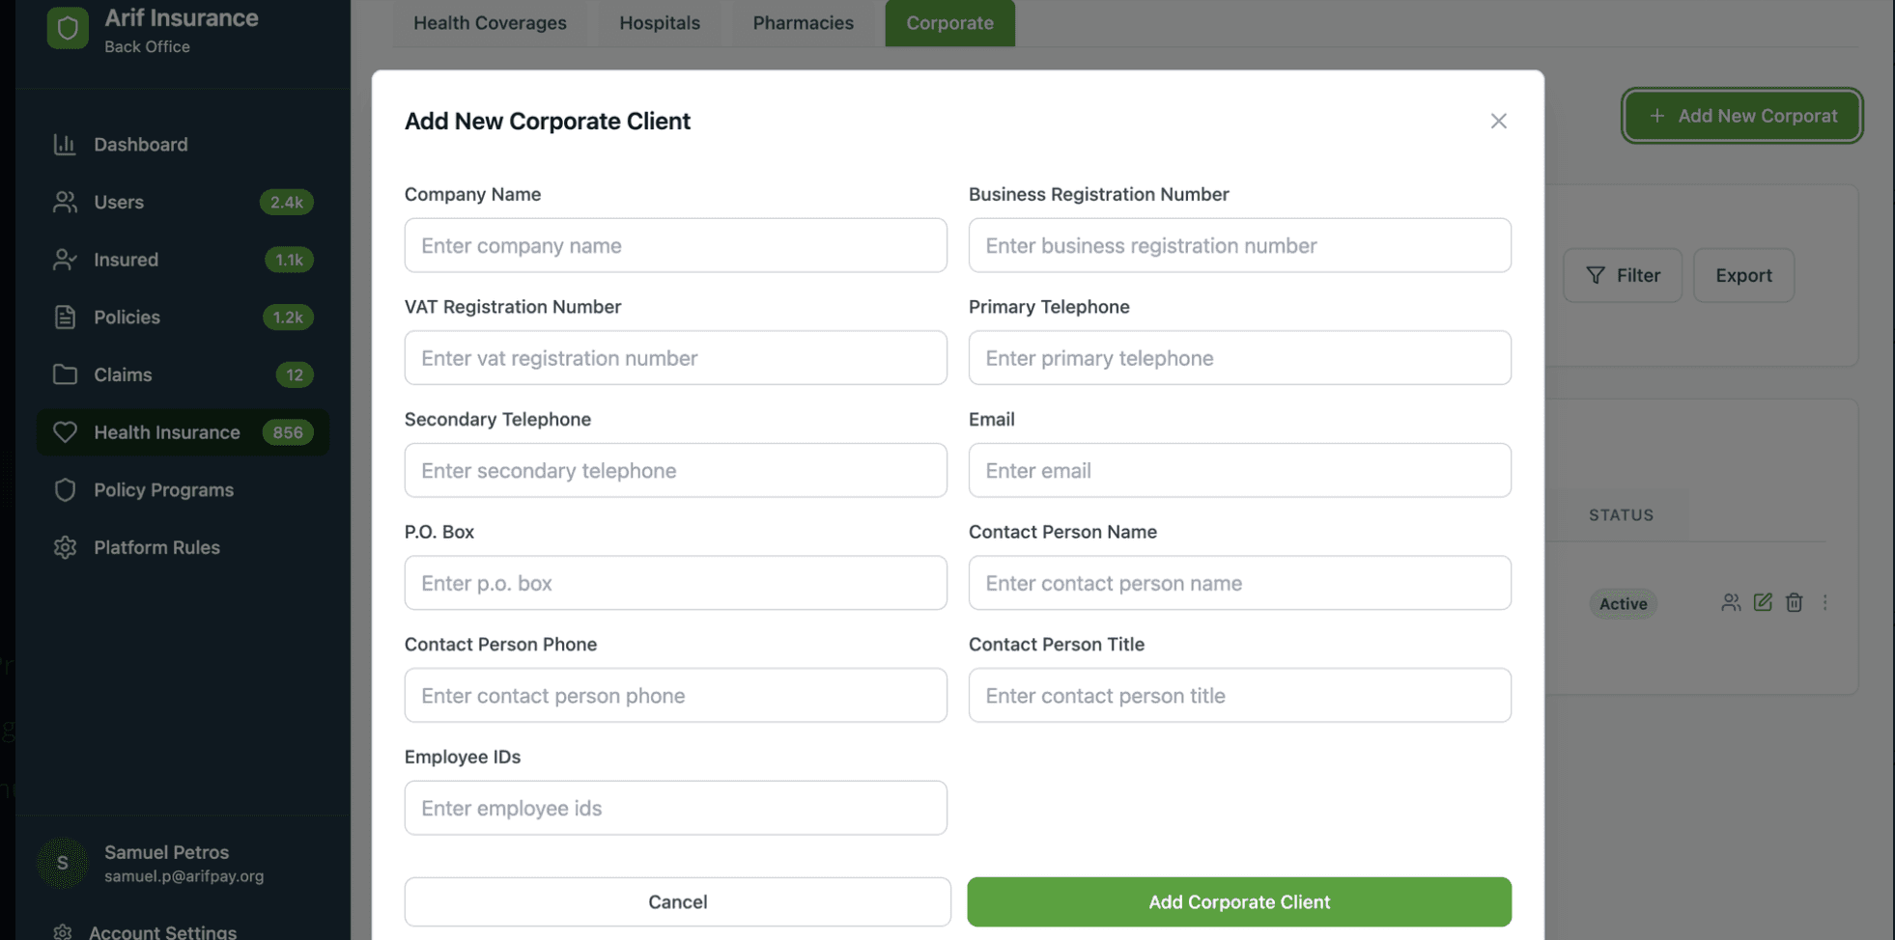The height and width of the screenshot is (940, 1895).
Task: Click into the Email input field
Action: tap(1239, 470)
